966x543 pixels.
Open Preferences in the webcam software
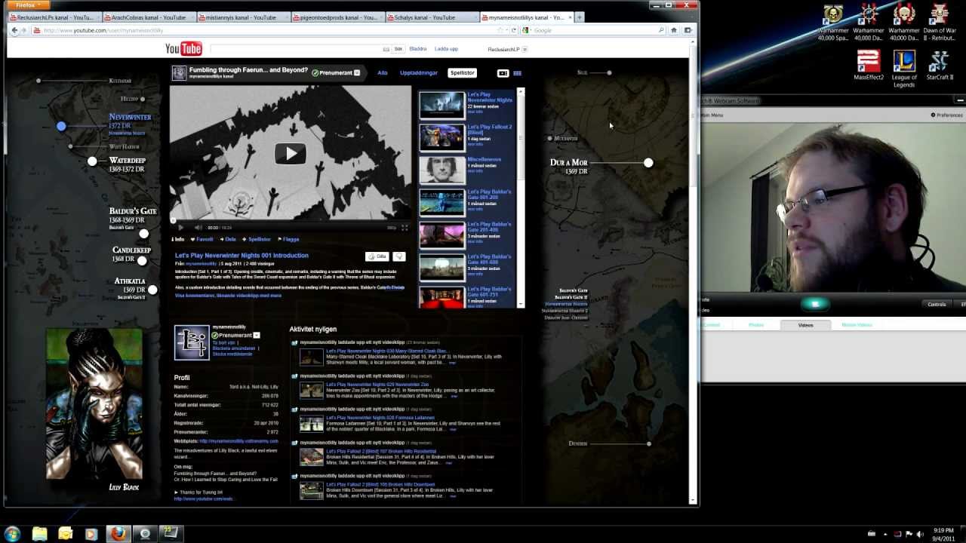946,115
